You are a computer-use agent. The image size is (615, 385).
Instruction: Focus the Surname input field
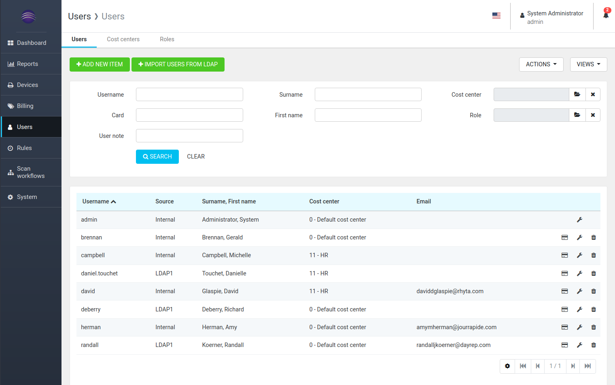[x=368, y=95]
